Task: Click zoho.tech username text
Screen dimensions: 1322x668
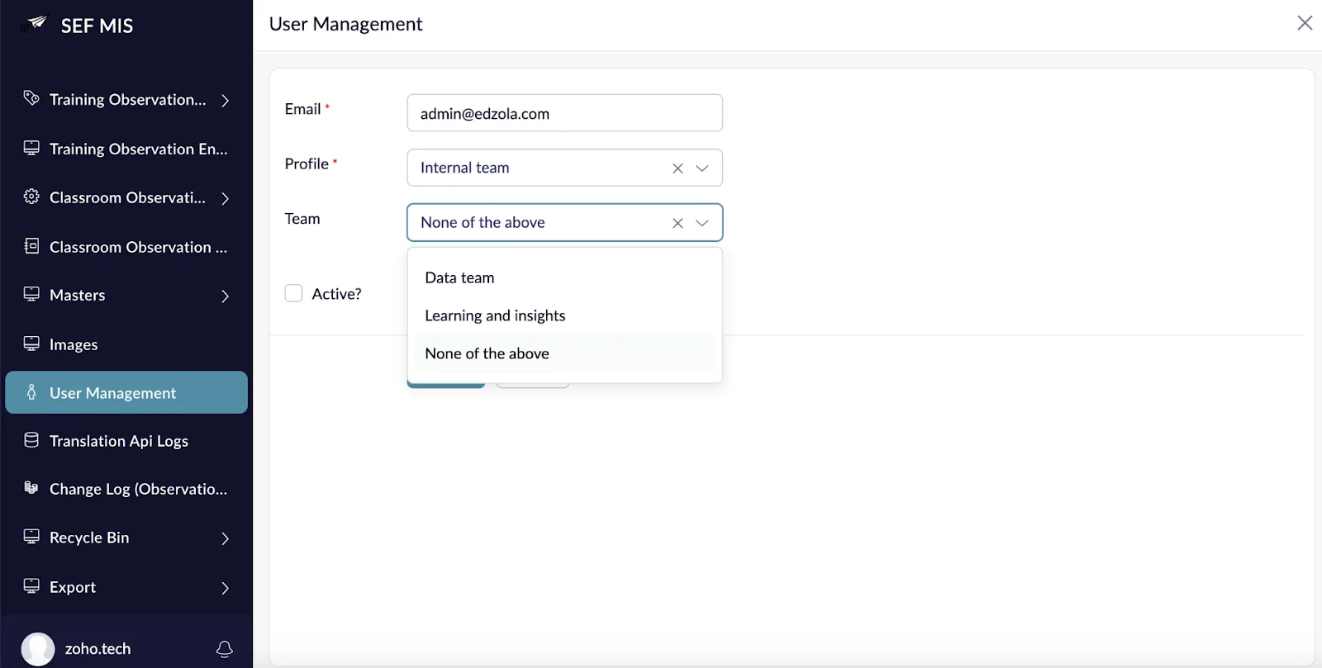Action: 97,649
